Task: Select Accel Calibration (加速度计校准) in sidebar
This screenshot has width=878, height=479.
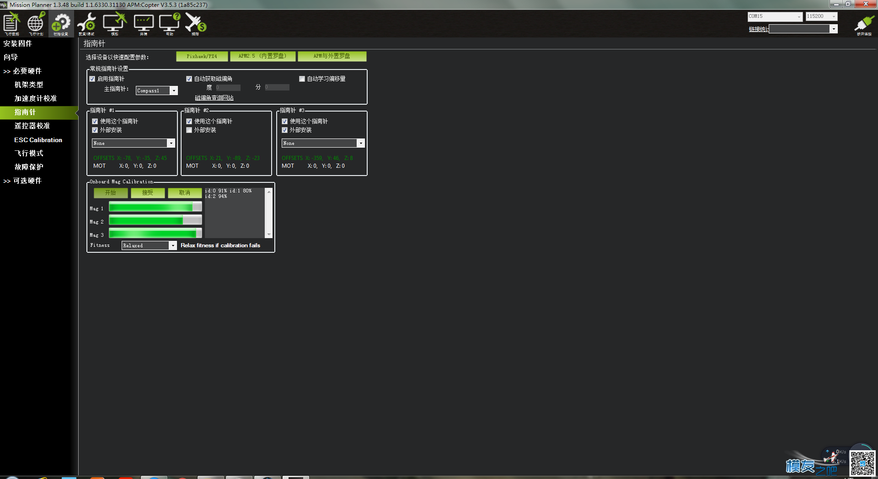Action: (36, 98)
